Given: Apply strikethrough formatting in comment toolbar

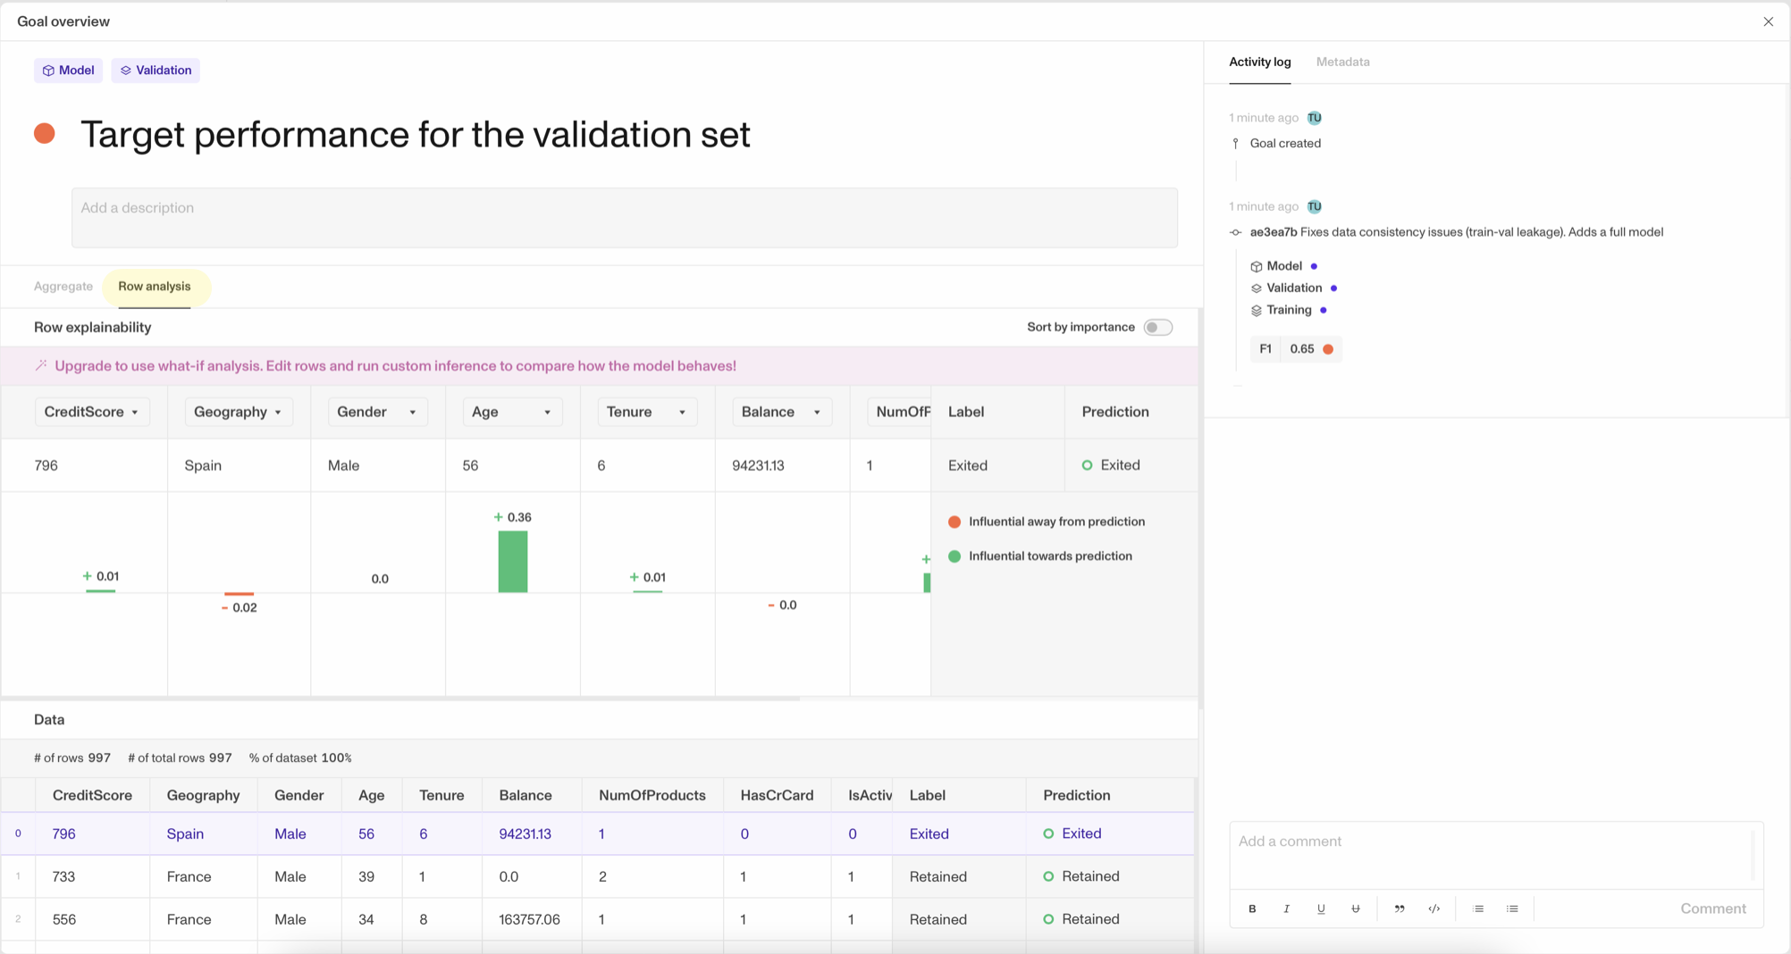Looking at the screenshot, I should [1356, 908].
